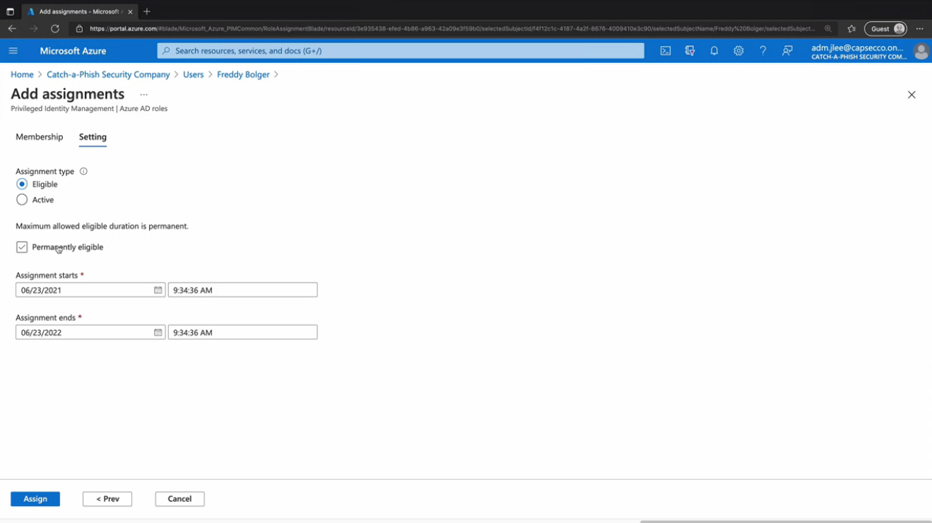Click the Assign button

[35, 499]
